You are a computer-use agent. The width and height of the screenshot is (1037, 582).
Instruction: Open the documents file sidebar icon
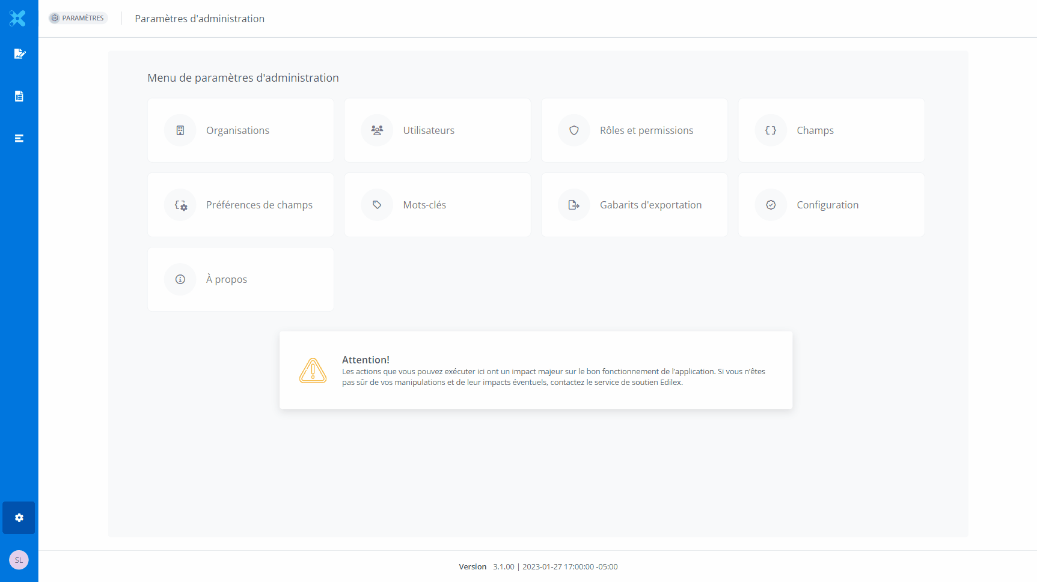19,96
